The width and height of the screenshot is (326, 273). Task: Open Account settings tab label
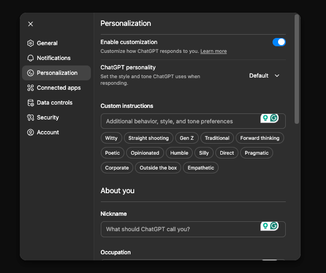[x=48, y=132]
